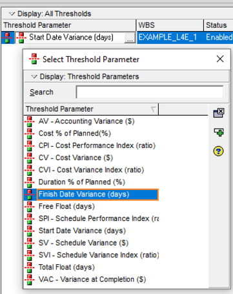Viewport: 233px width, 294px height.
Task: Click the icon beside Duration % of Planned
Action: tap(30, 182)
